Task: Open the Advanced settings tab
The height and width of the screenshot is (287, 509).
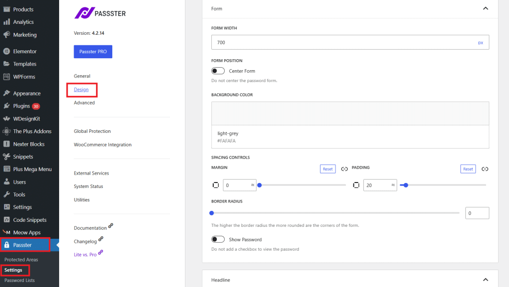Action: coord(84,102)
